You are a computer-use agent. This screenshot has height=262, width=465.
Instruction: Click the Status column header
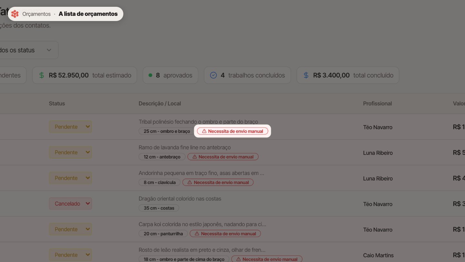click(57, 104)
